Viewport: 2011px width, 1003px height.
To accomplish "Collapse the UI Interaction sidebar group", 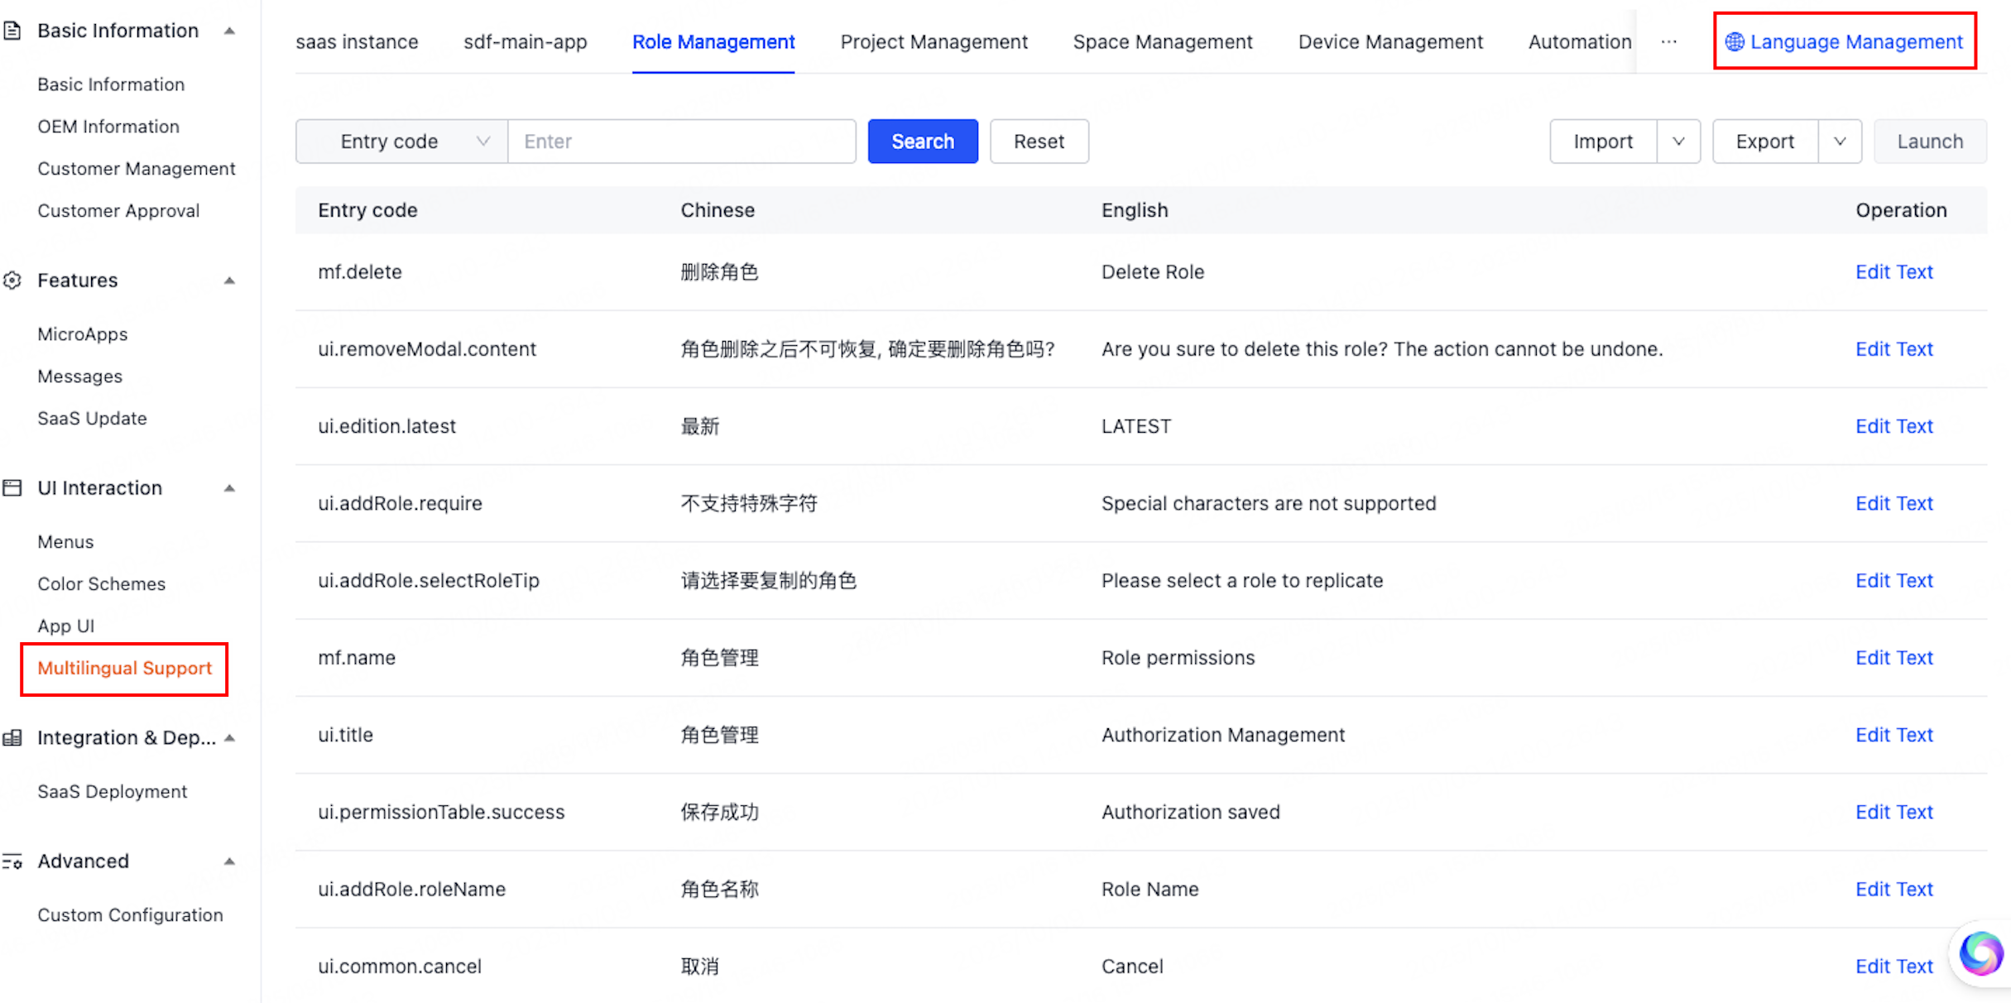I will [229, 487].
